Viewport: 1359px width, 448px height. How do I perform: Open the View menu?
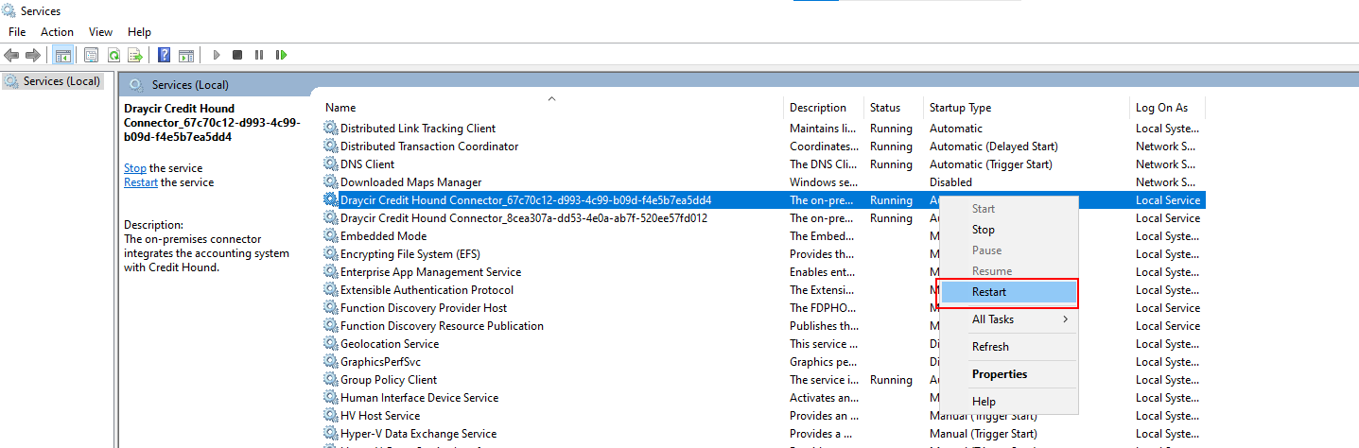tap(100, 32)
